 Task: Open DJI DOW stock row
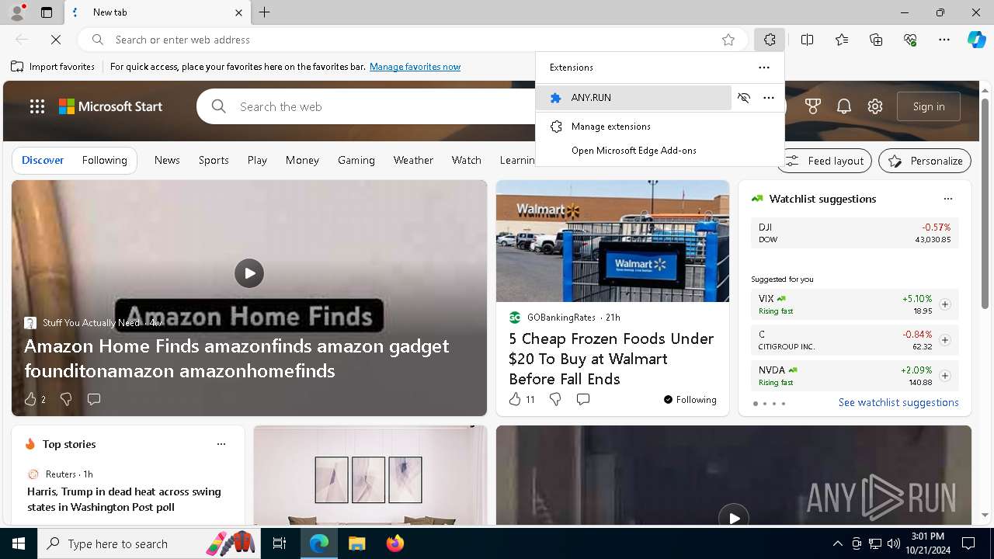(855, 233)
